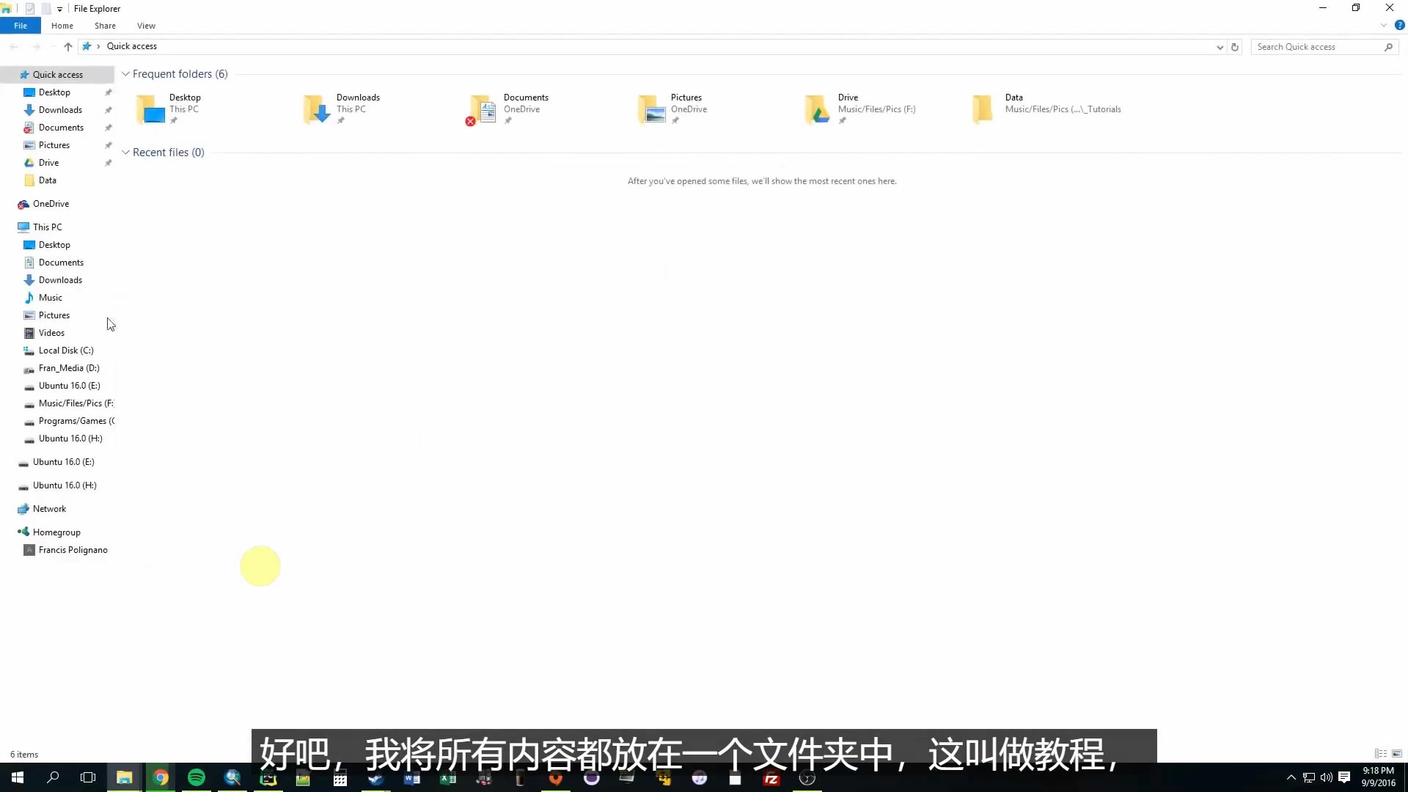
Task: Open the Share ribbon tab
Action: (x=105, y=26)
